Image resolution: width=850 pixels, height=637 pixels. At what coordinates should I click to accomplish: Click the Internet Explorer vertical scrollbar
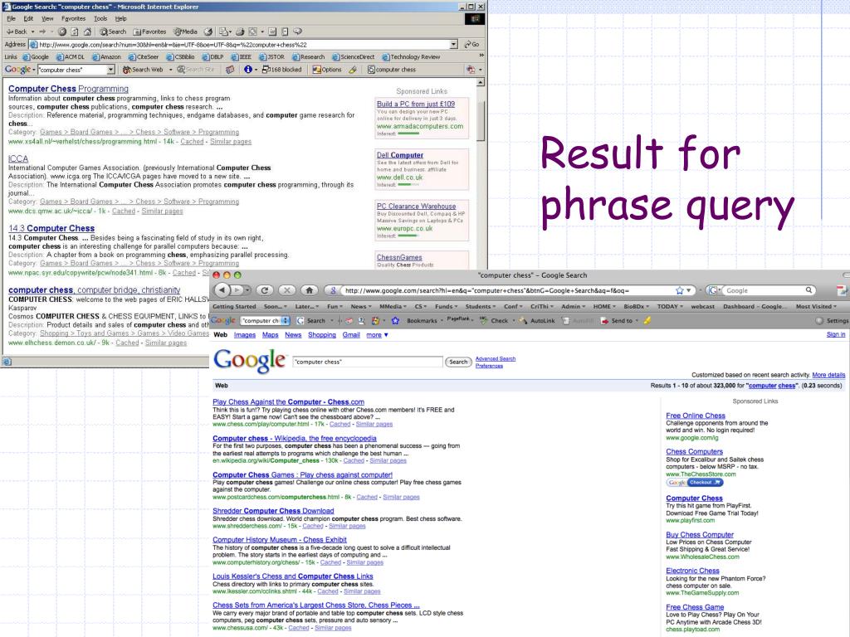481,121
